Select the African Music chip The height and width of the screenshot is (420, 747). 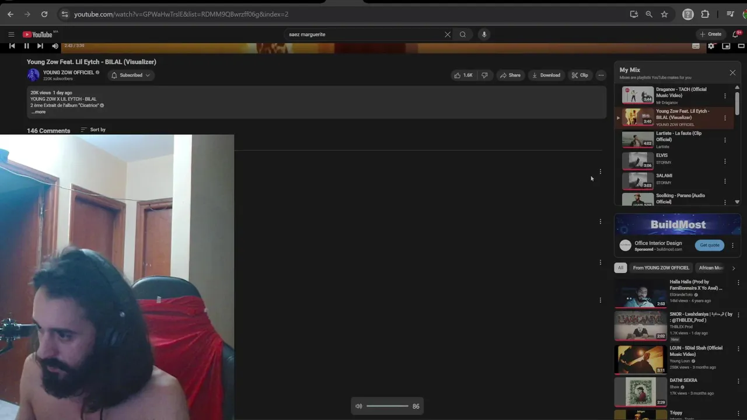(x=711, y=268)
